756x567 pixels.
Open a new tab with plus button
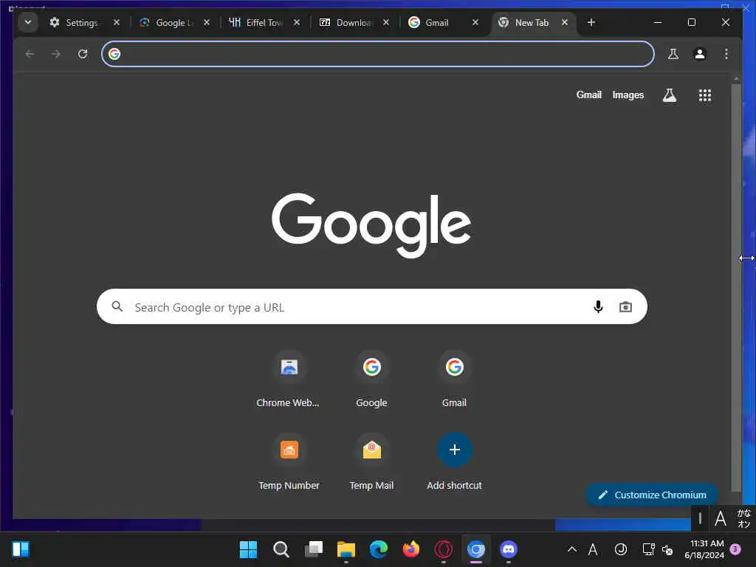pyautogui.click(x=591, y=22)
